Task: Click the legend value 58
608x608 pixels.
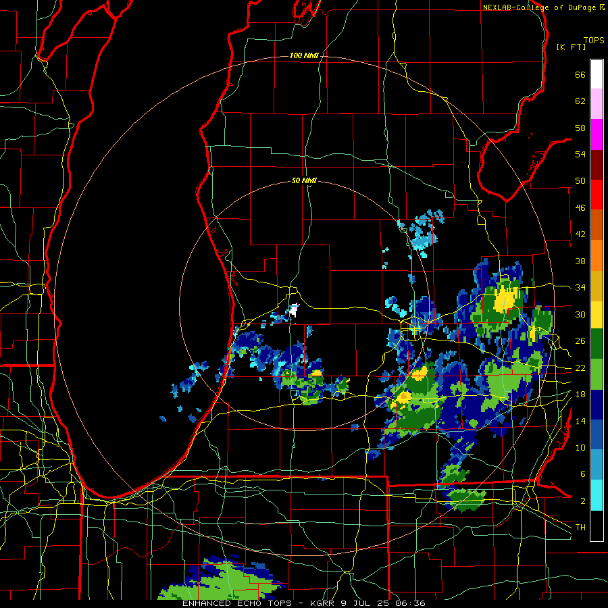Action: click(x=580, y=128)
